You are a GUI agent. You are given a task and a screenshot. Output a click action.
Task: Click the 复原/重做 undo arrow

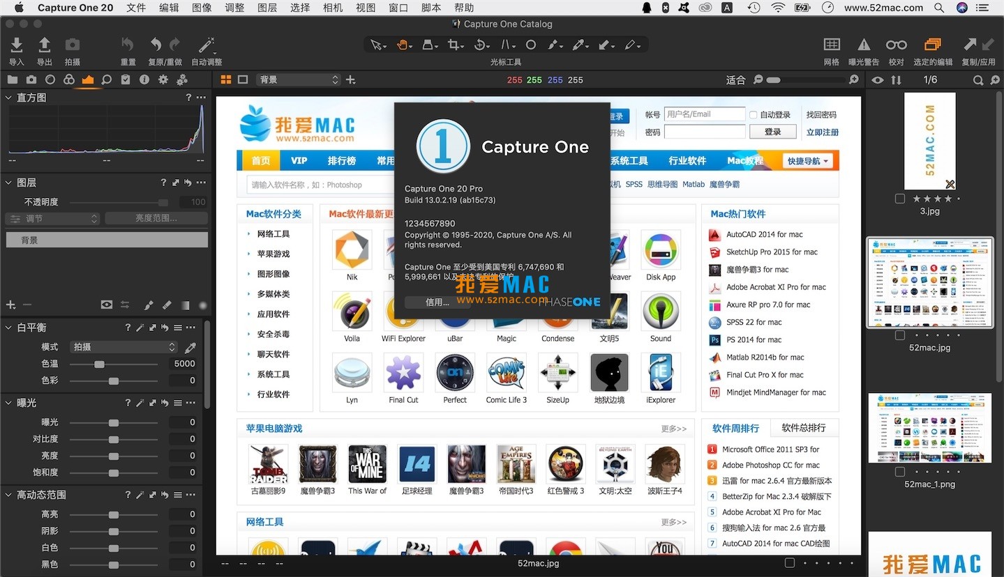(x=156, y=45)
